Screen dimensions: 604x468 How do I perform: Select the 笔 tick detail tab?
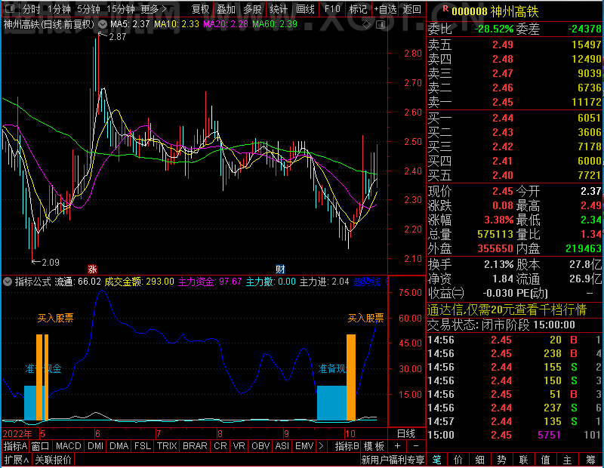tap(436, 460)
